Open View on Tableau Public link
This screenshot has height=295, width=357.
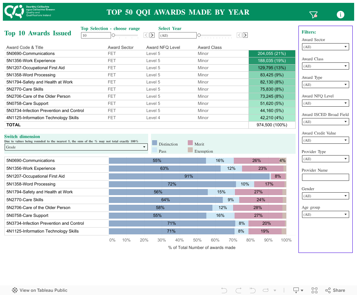[x=40, y=290]
